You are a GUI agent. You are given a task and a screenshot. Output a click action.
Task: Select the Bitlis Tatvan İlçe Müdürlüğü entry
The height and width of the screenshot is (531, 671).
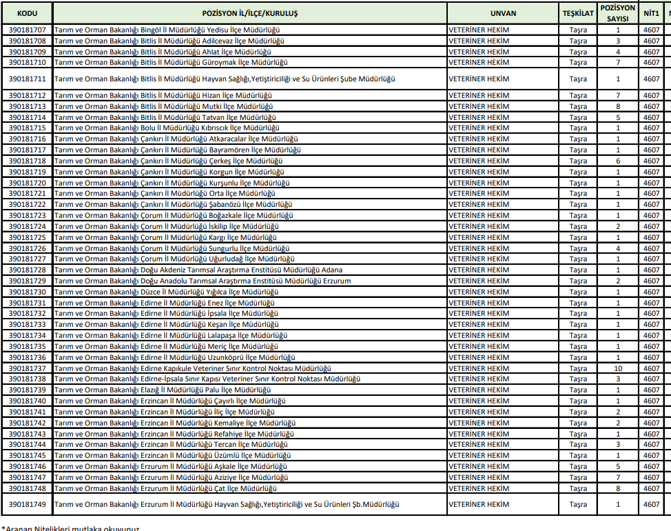coord(165,117)
